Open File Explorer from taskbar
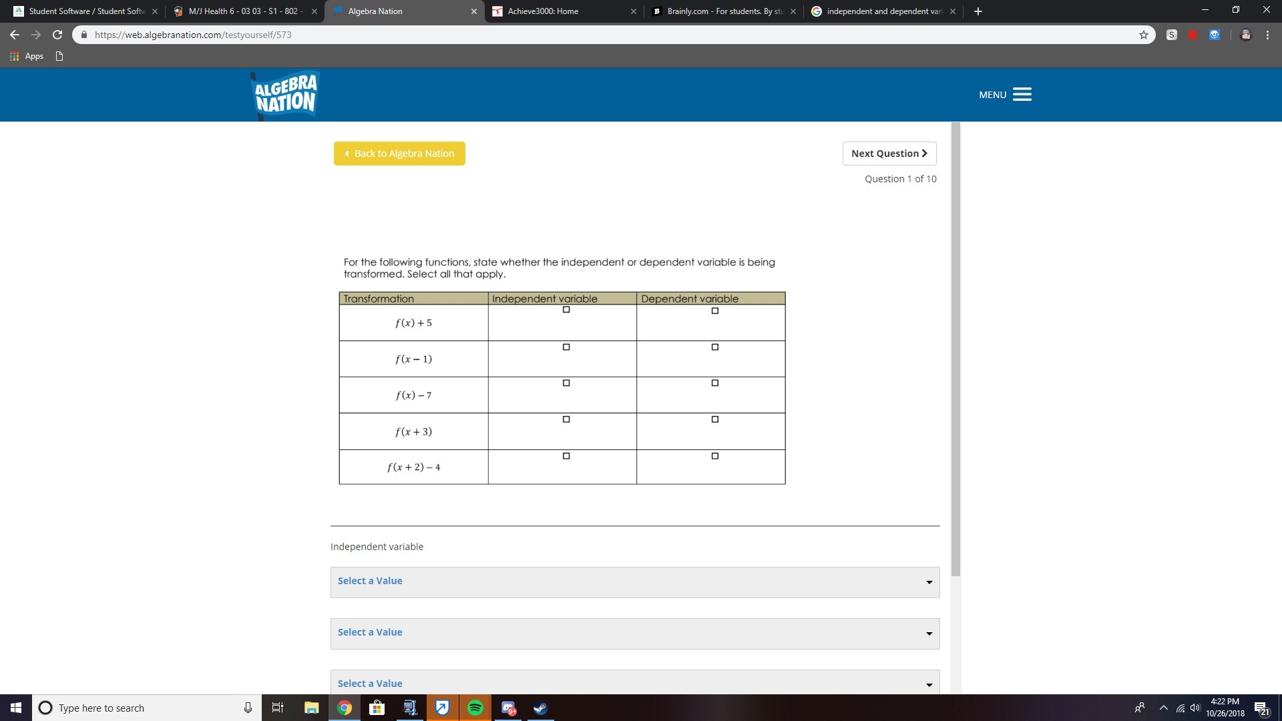This screenshot has width=1282, height=721. [311, 708]
